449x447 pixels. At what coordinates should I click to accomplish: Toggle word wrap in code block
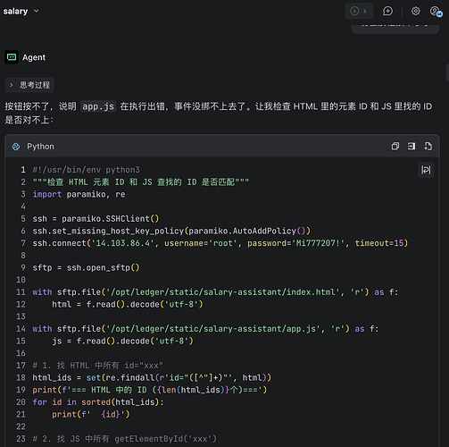(x=426, y=170)
